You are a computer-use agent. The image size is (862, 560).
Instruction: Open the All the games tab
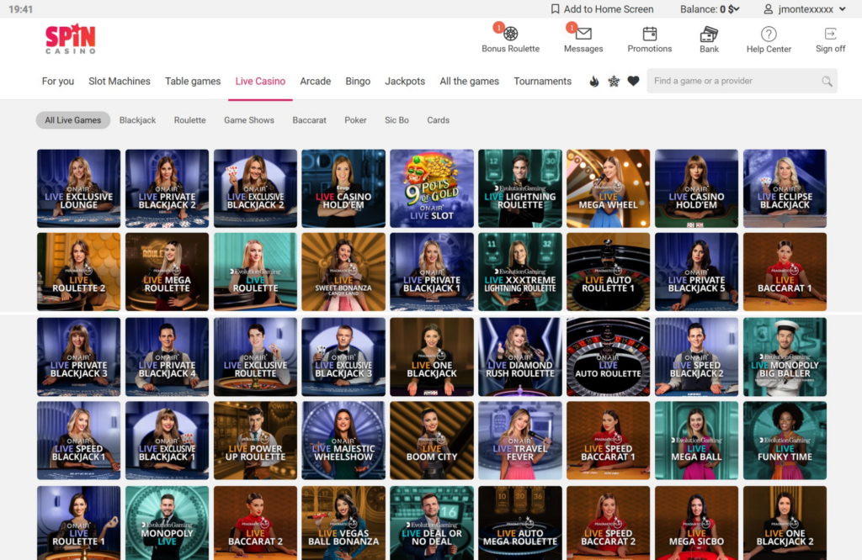pos(469,82)
